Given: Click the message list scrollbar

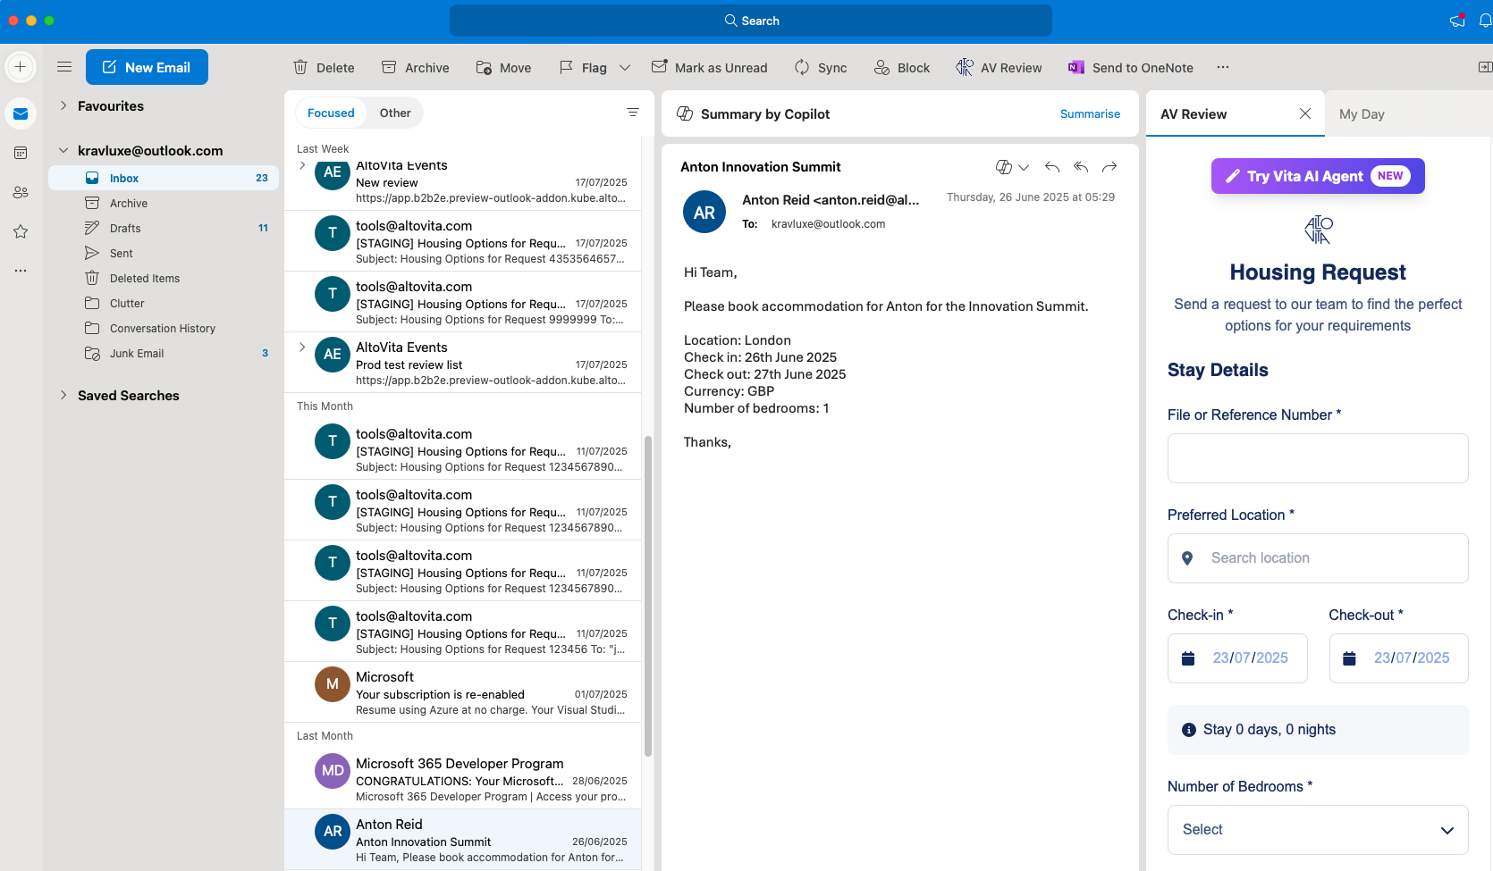Looking at the screenshot, I should 648,595.
